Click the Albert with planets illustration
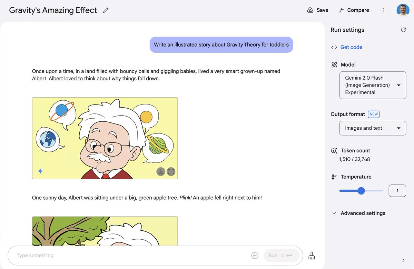This screenshot has width=414, height=269. point(105,138)
